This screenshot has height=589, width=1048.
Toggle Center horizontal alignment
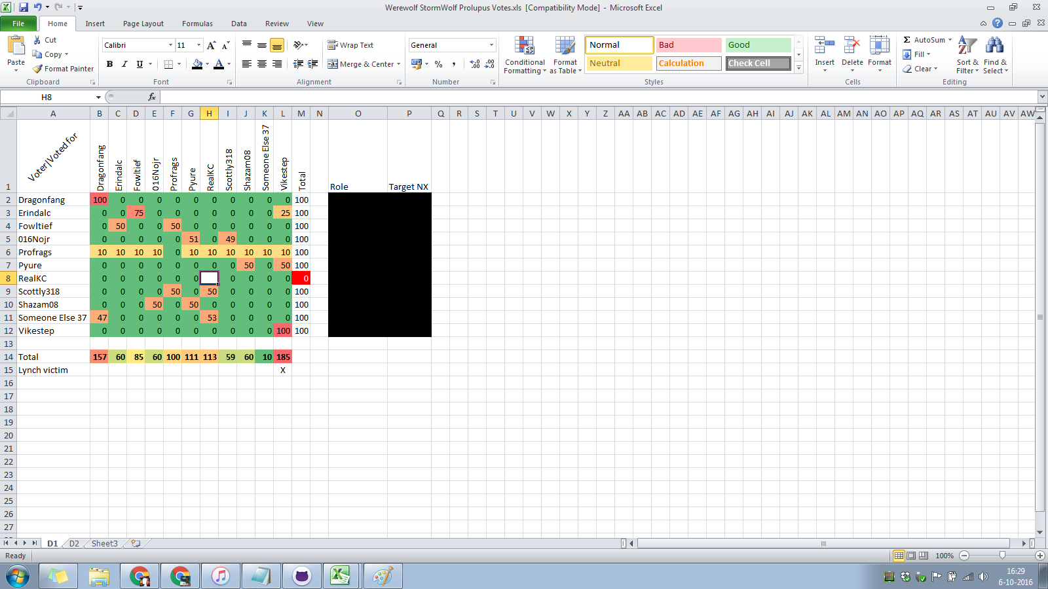[x=262, y=64]
